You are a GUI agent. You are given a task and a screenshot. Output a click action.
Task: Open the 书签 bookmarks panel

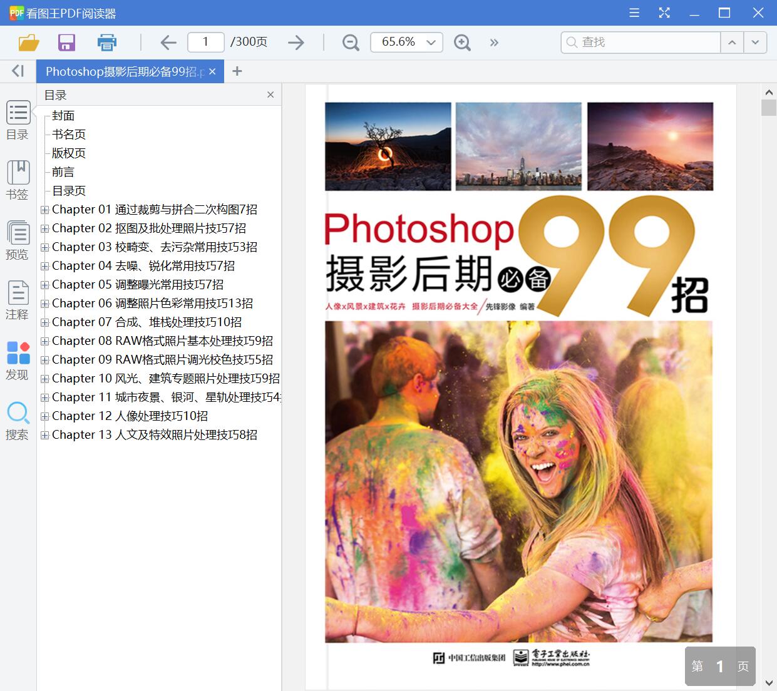coord(18,180)
